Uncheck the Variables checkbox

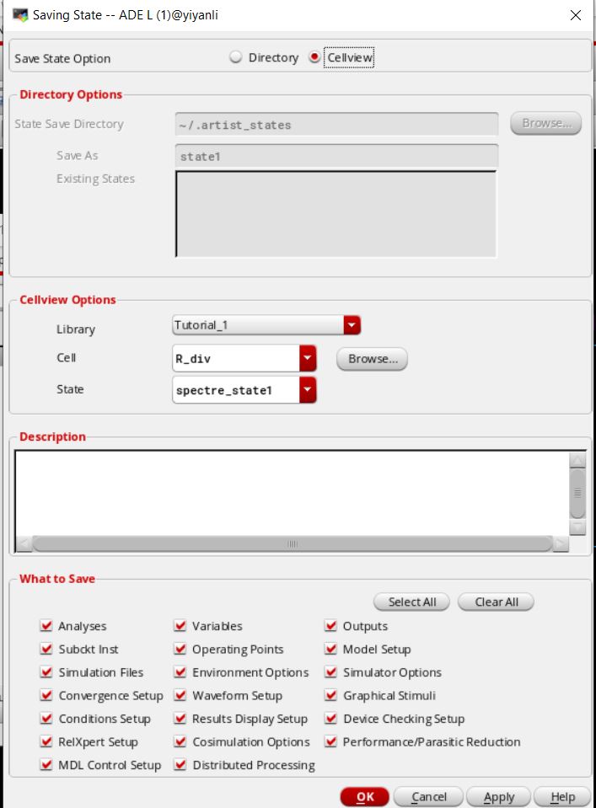tap(180, 625)
